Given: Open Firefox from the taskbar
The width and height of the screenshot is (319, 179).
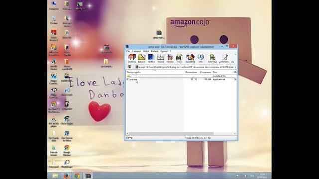Looking at the screenshot, I should click(66, 176).
